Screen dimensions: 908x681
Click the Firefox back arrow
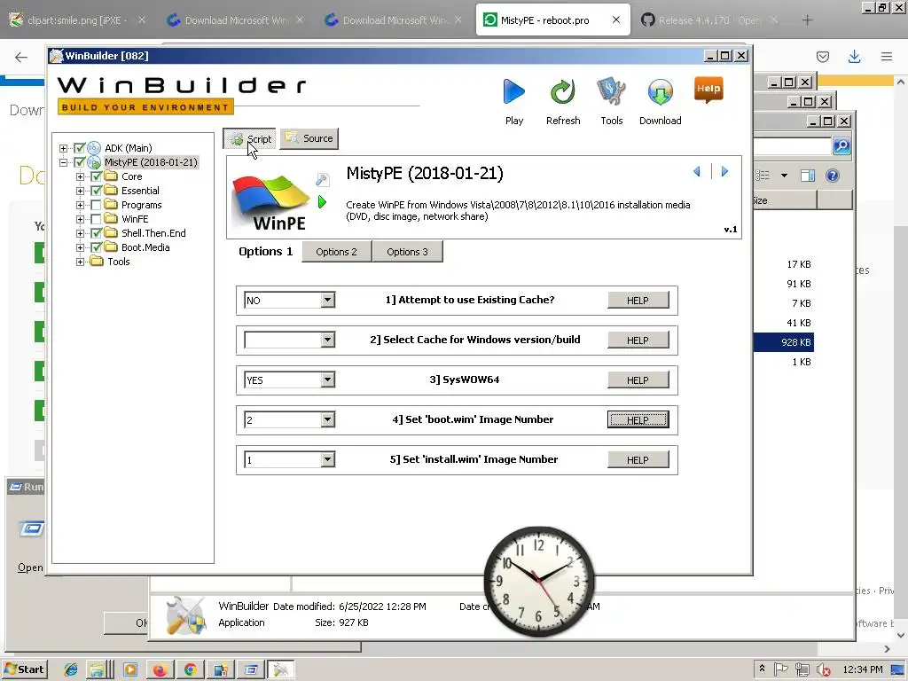[21, 57]
